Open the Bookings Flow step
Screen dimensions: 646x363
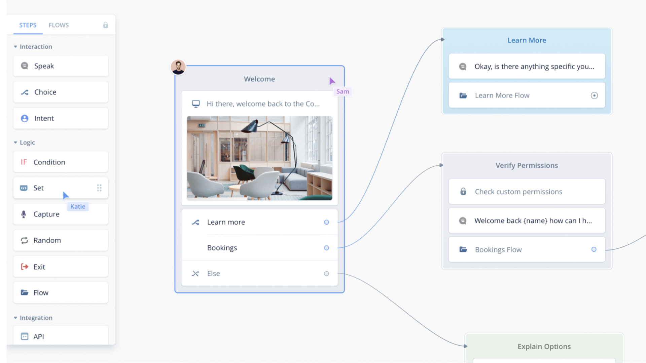tap(498, 250)
